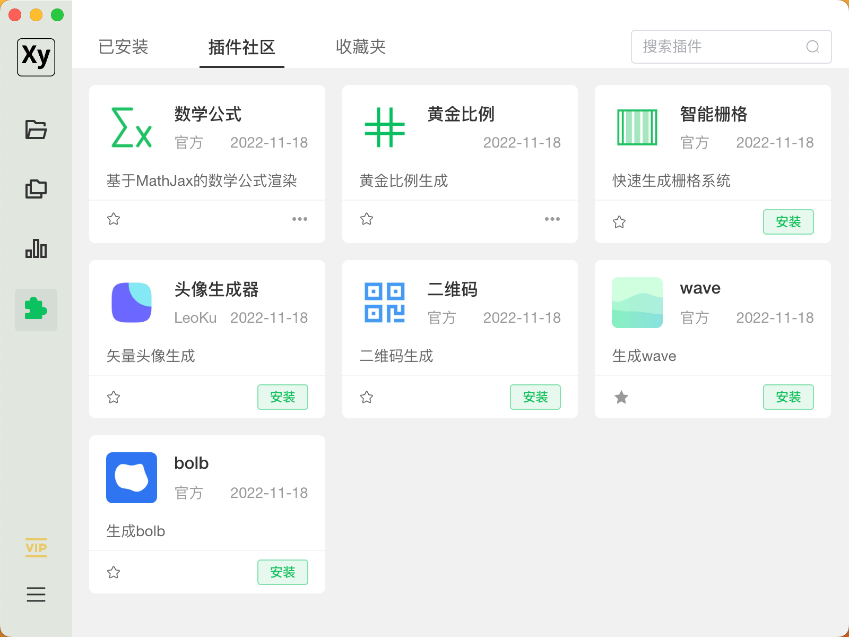Click the Xy logo at the top left

point(36,57)
